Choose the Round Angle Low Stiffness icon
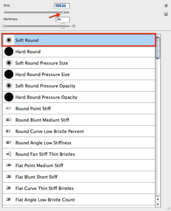171x211 pixels. [9, 142]
